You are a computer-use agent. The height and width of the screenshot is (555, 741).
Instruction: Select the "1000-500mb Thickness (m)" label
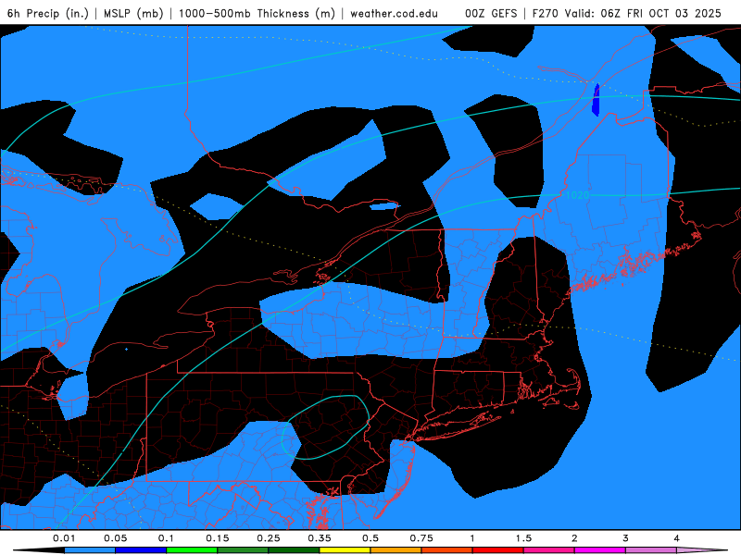(257, 13)
